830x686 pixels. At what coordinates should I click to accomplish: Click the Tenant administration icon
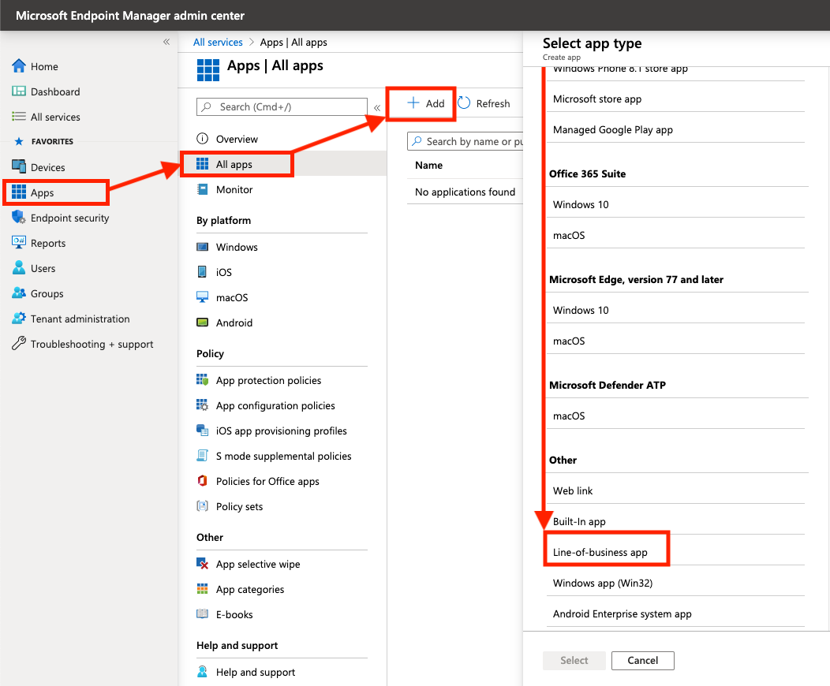point(19,319)
